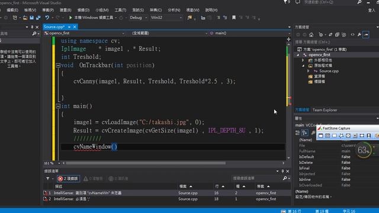Click FastStone Capture Scrolling Window icon
The height and width of the screenshot is (213, 379).
355,135
